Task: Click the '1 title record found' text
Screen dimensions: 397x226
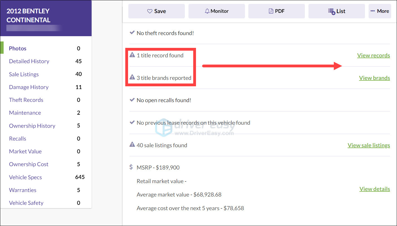Action: click(x=160, y=55)
